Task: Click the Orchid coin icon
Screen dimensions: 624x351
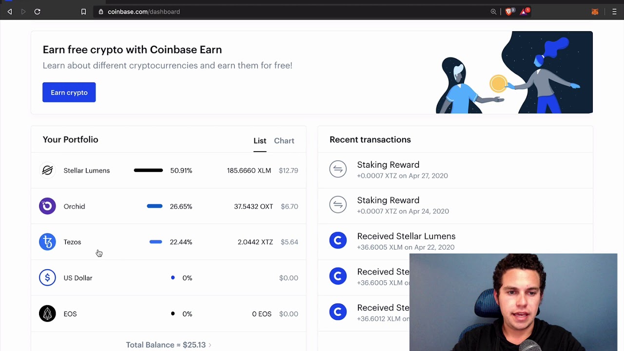Action: (x=47, y=206)
